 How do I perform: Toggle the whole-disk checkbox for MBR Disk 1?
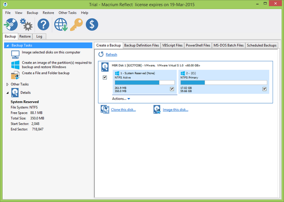(x=105, y=77)
